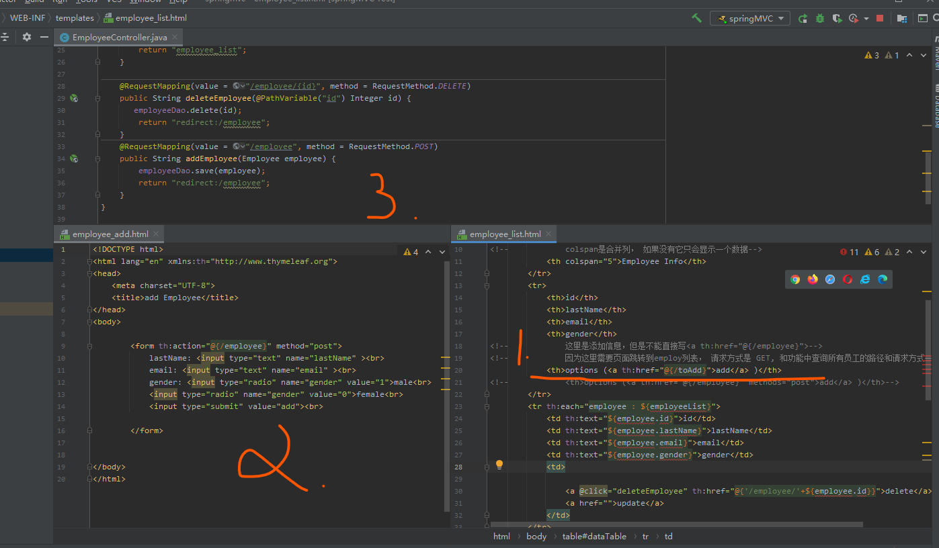Collapse the head tag fold on line 3
This screenshot has height=548, width=939.
88,273
